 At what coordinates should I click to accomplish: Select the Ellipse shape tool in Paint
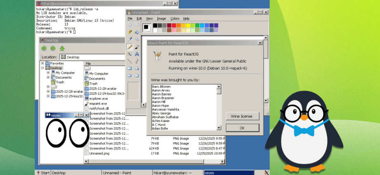(130, 76)
